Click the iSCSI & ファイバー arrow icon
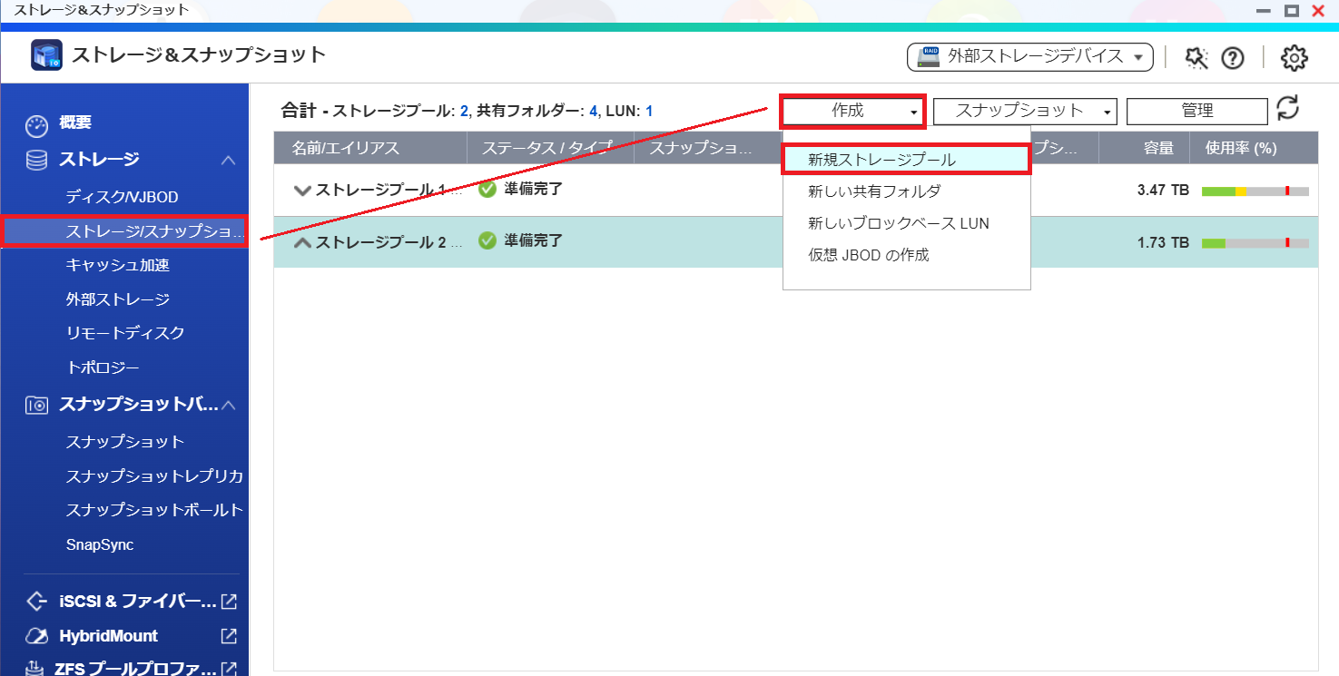The height and width of the screenshot is (676, 1339). click(x=36, y=601)
